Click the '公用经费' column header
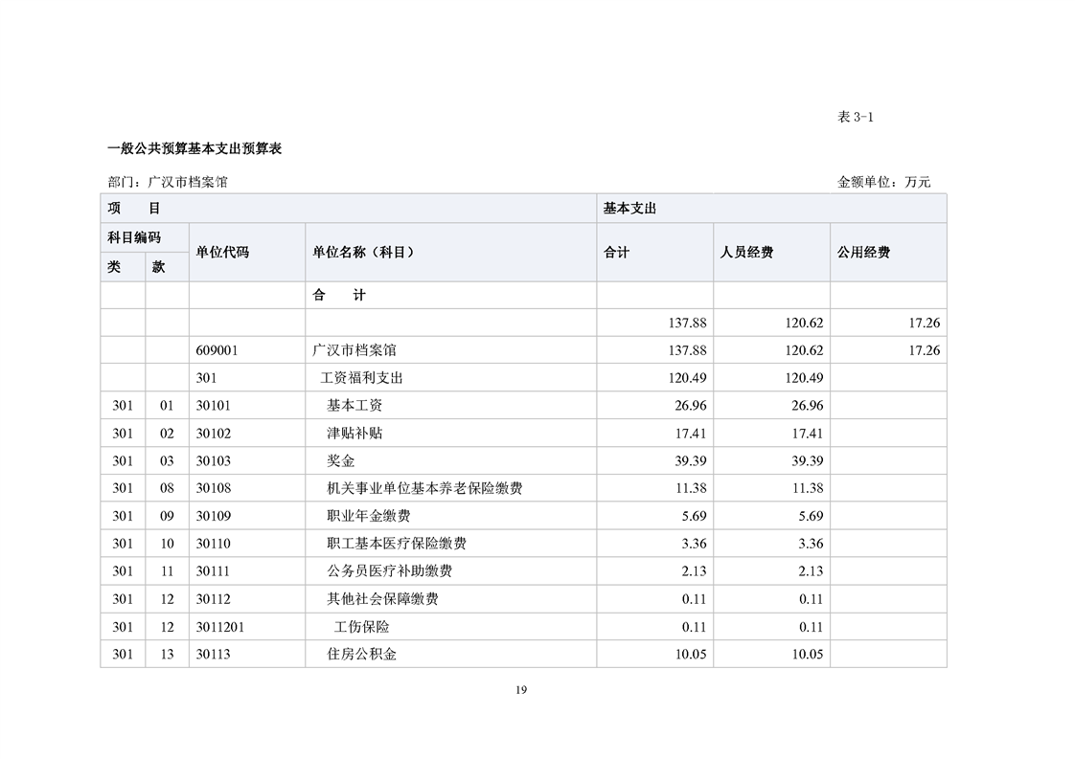1075x759 pixels. (x=888, y=252)
